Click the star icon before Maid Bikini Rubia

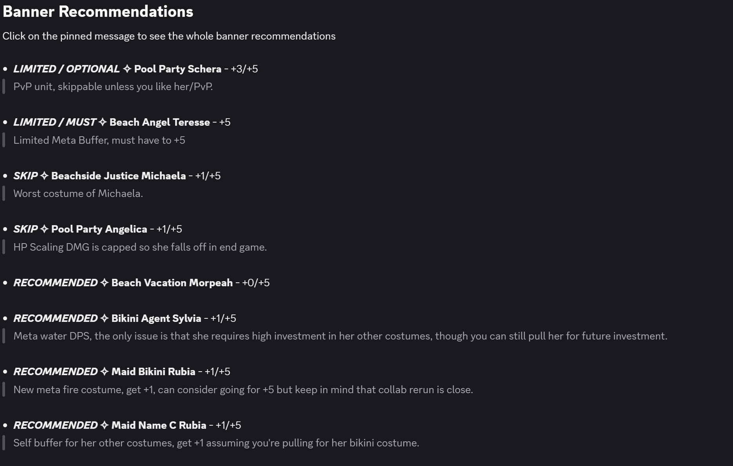(x=104, y=372)
